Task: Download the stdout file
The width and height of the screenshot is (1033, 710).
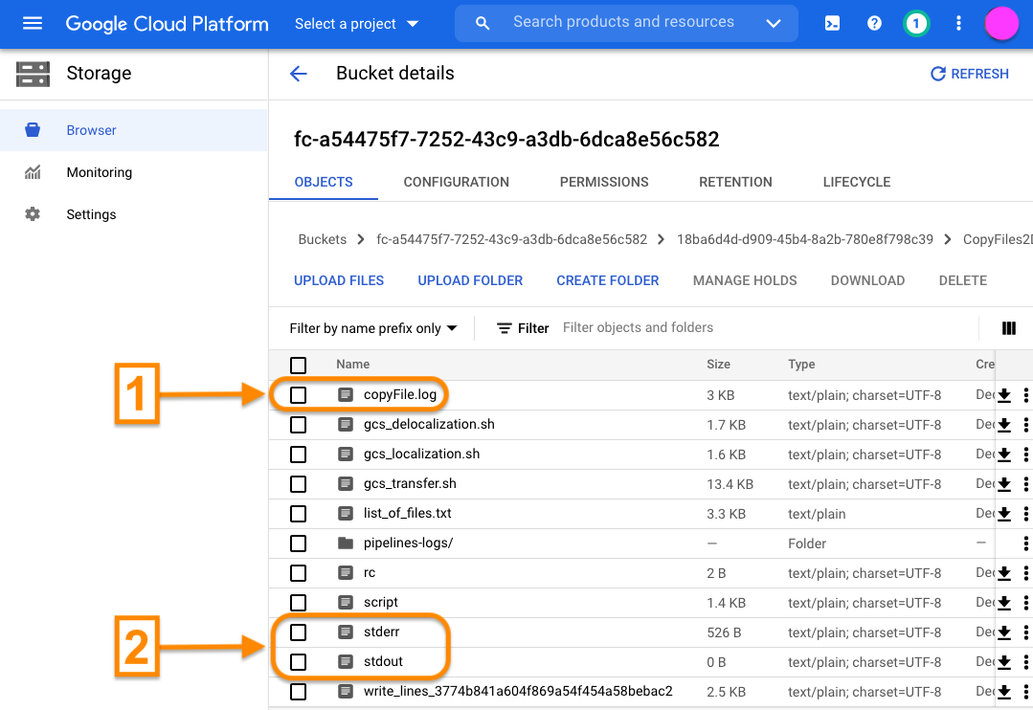Action: click(1004, 662)
